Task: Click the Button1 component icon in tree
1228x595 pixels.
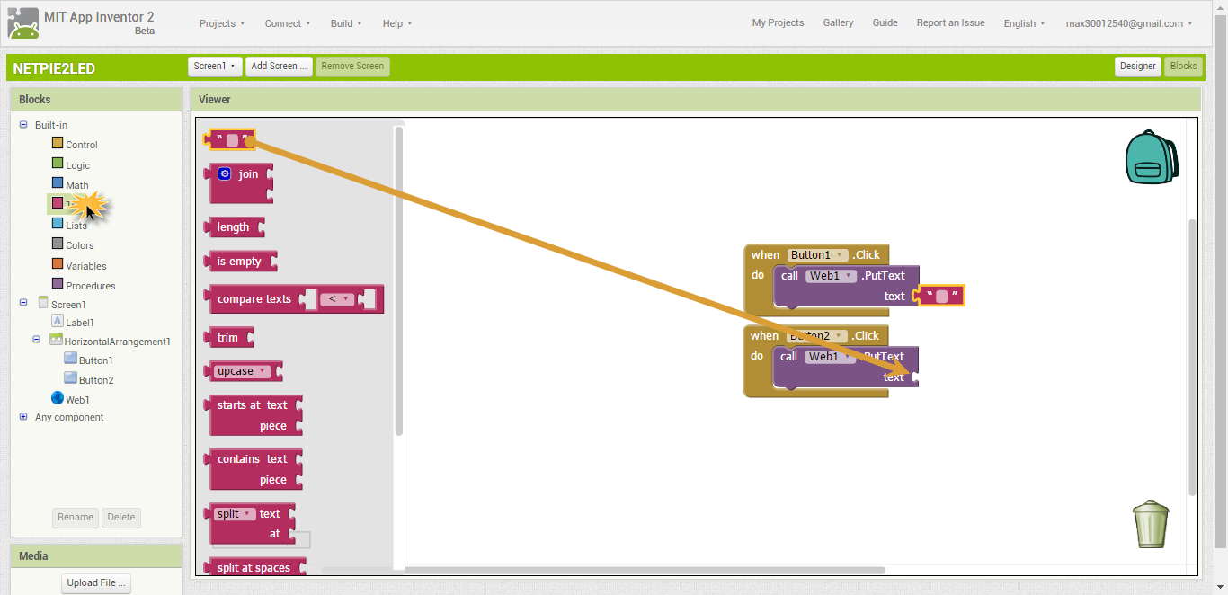Action: pos(71,359)
